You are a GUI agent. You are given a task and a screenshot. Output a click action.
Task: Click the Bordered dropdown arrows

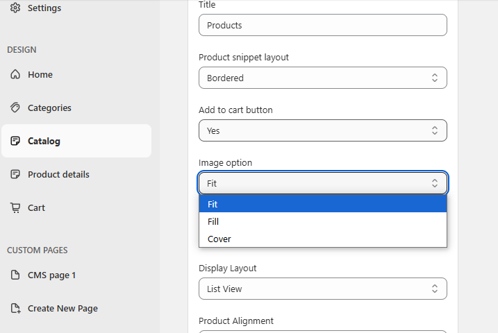click(435, 78)
